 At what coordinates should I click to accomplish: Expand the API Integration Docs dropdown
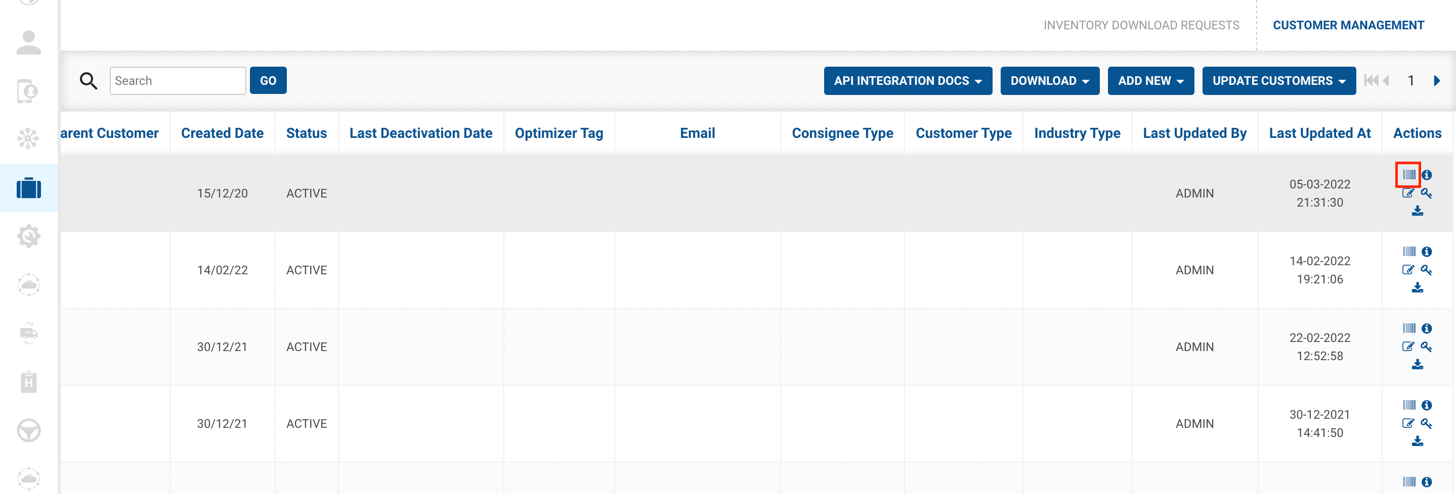[x=907, y=81]
